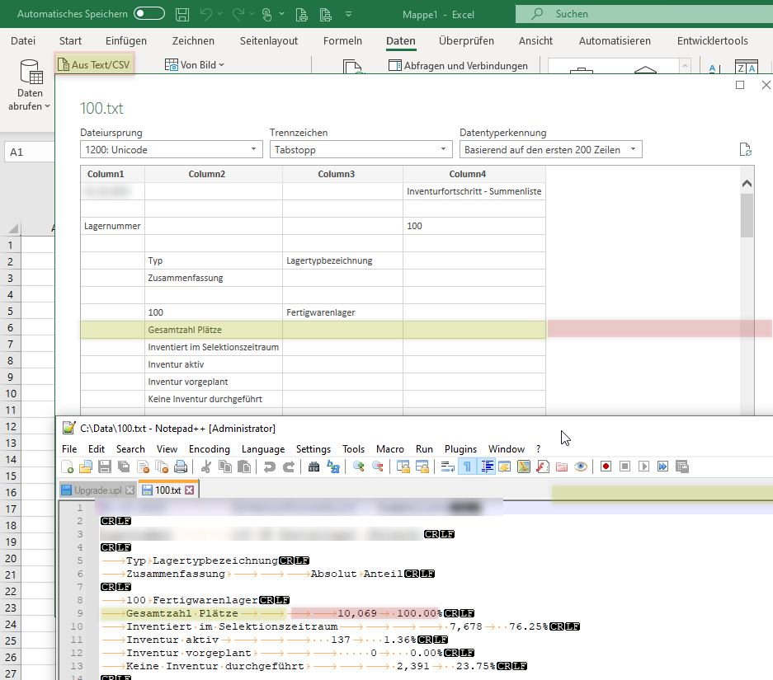Viewport: 773px width, 680px height.
Task: Click Abfragen und Verbindungen button
Action: coord(458,65)
